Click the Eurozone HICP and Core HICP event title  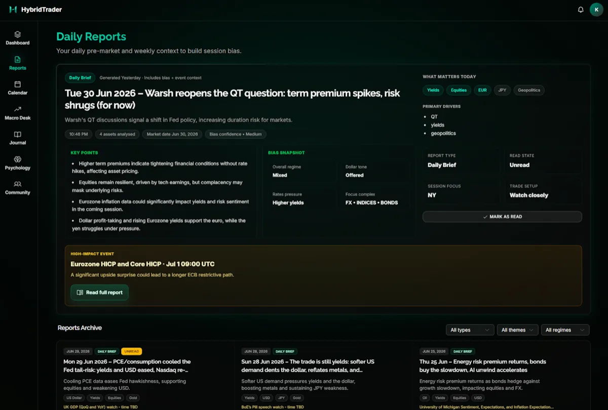(x=142, y=264)
